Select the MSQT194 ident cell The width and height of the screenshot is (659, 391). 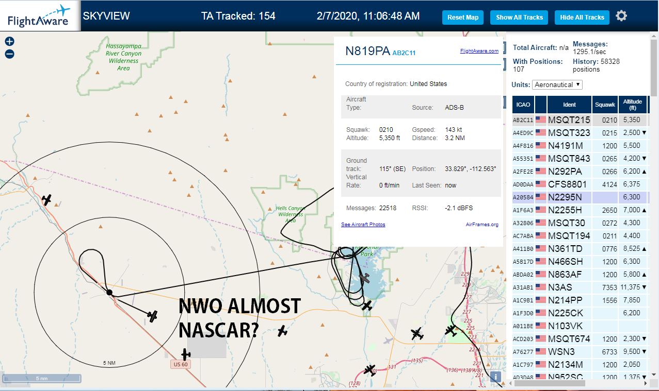point(569,235)
